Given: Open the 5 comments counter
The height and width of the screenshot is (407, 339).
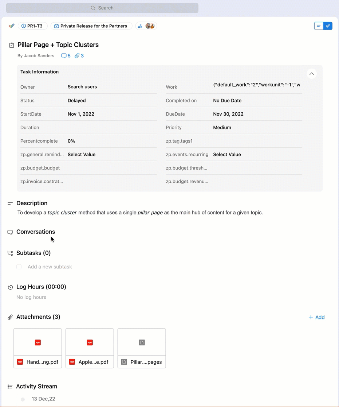Looking at the screenshot, I should (66, 56).
